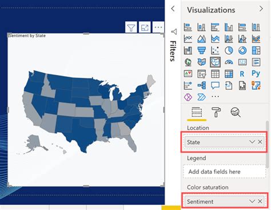Add a gauge visual
This screenshot has width=271, height=210.
(229, 62)
